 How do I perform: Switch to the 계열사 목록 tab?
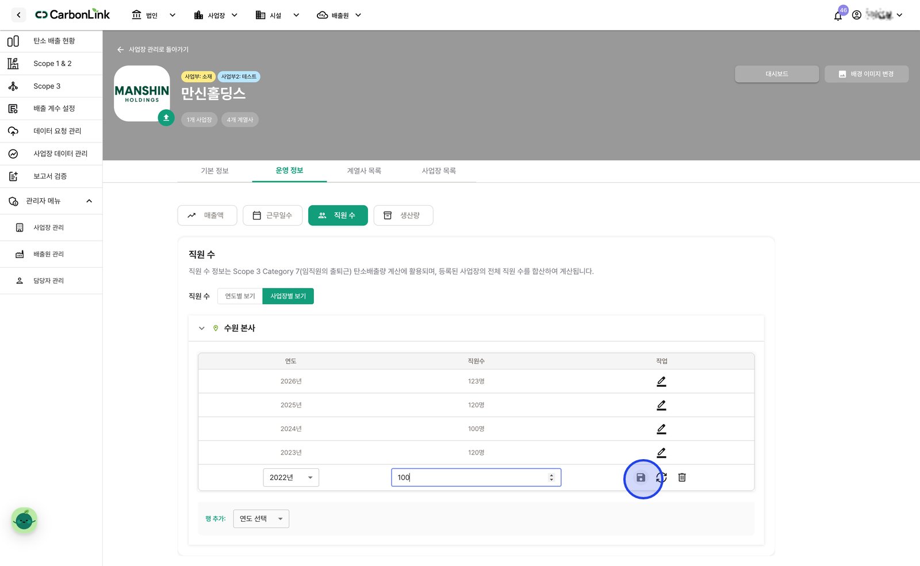[364, 171]
